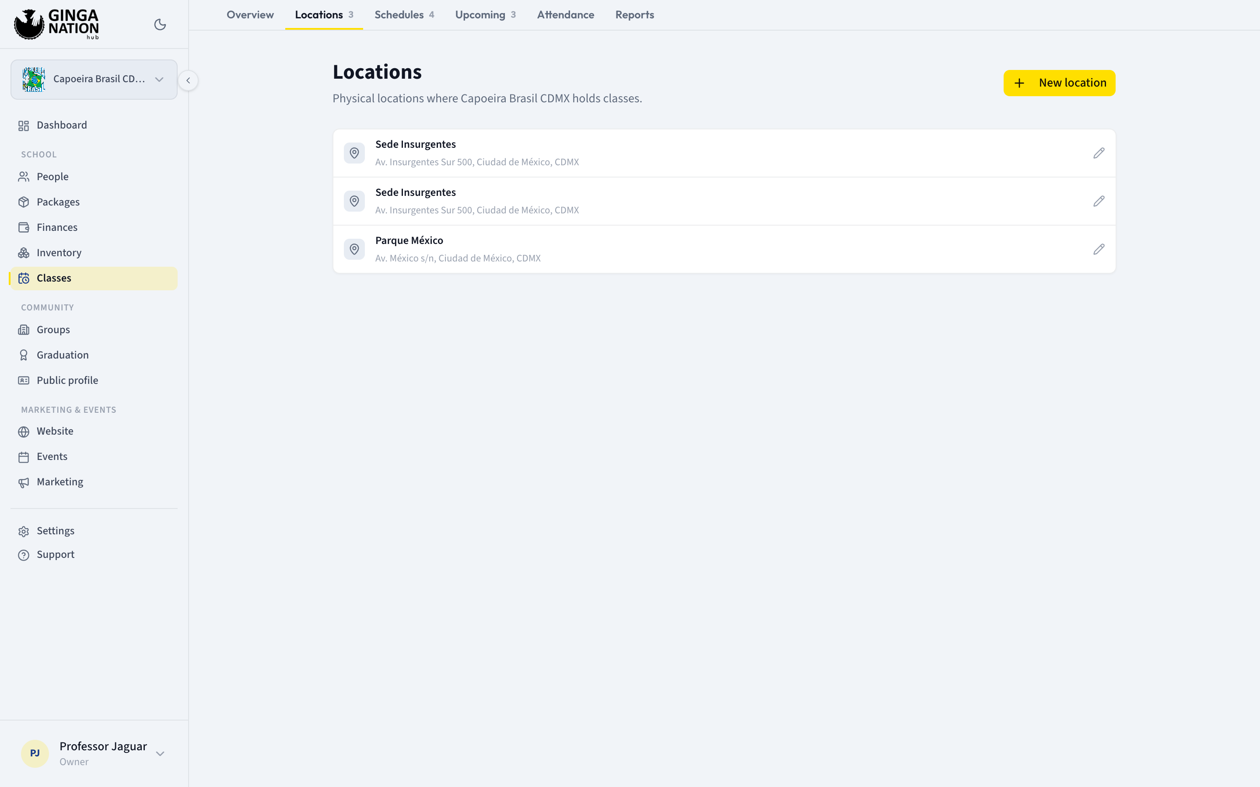This screenshot has height=787, width=1260.
Task: Click the Locations page heading
Action: (377, 72)
